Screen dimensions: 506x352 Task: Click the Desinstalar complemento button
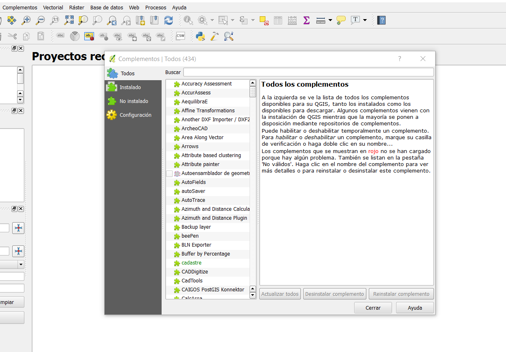pyautogui.click(x=335, y=294)
